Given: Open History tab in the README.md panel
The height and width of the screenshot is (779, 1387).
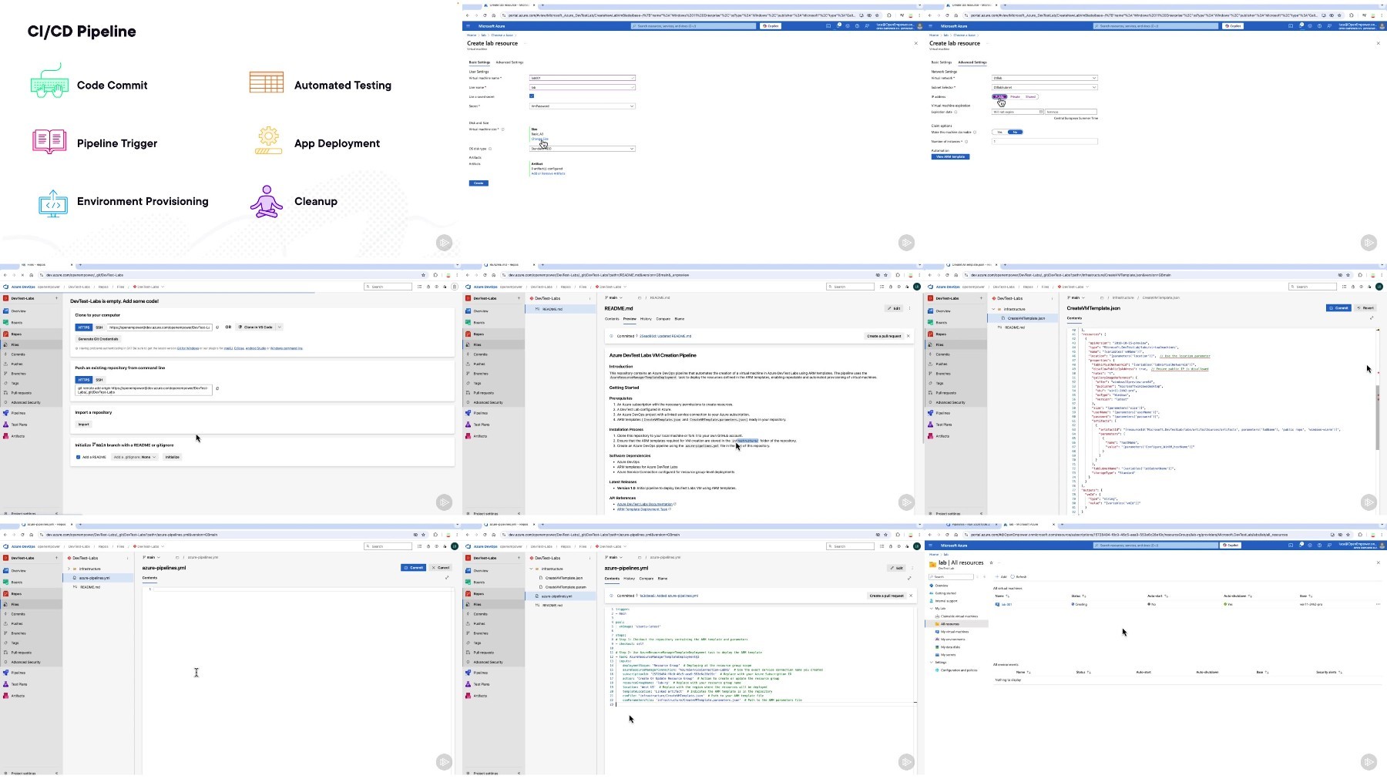Looking at the screenshot, I should 646,318.
